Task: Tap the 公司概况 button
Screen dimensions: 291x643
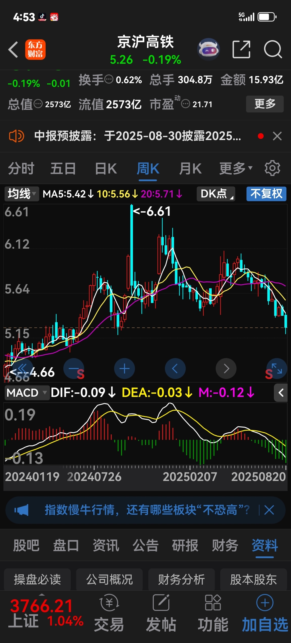Action: pos(110,579)
